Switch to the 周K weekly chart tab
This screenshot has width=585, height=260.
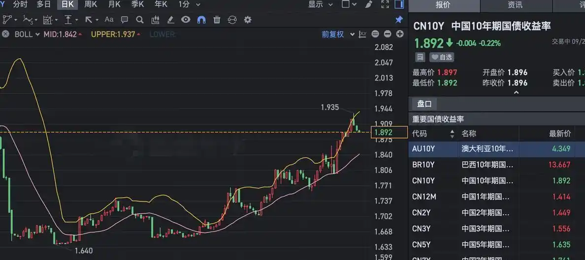pos(91,4)
